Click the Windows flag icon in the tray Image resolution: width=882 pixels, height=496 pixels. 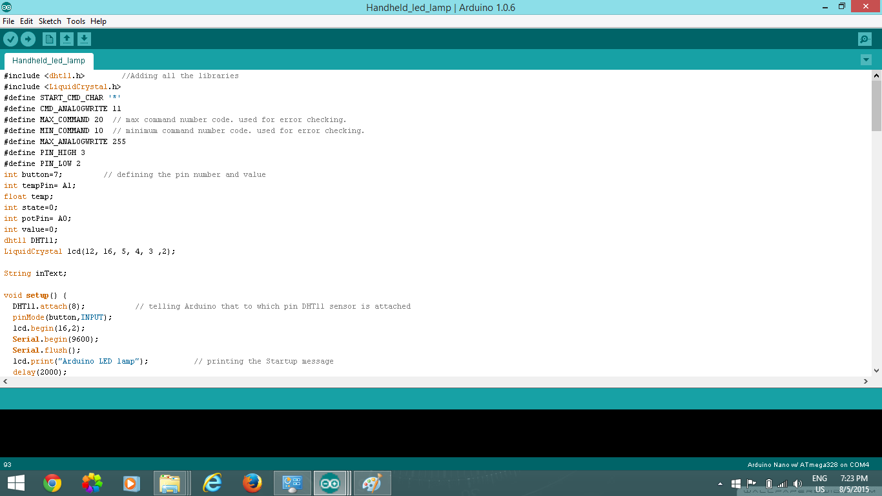735,483
